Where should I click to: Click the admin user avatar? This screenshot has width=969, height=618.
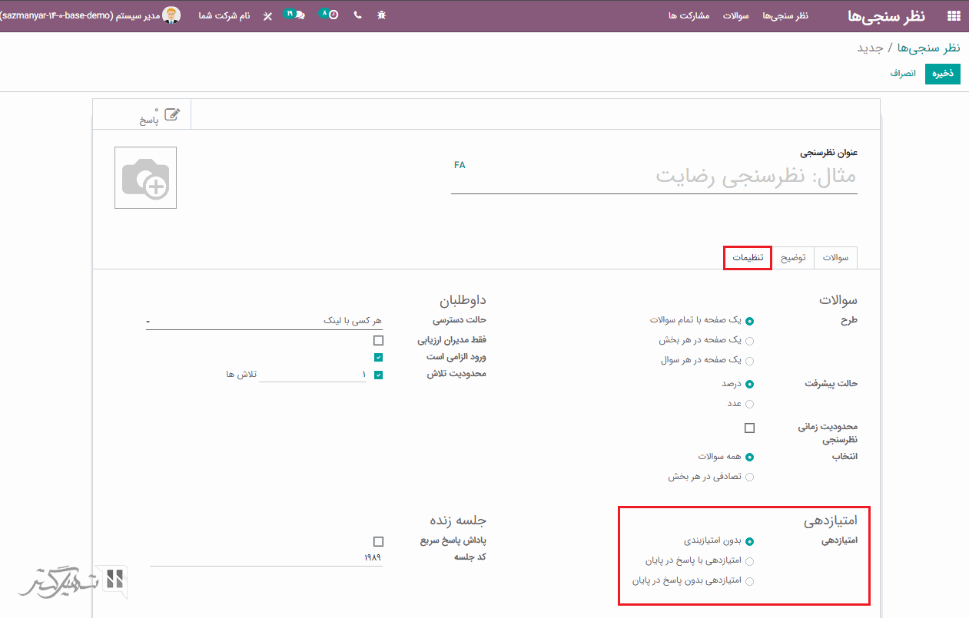click(171, 15)
